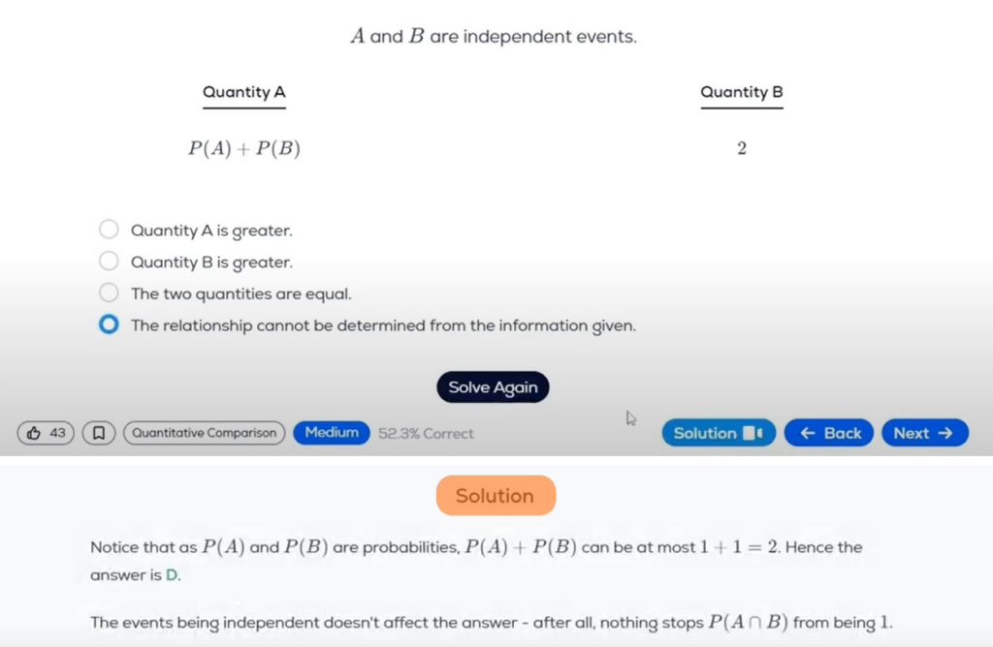Go back using the Back button
Screen dimensions: 993x647
829,433
